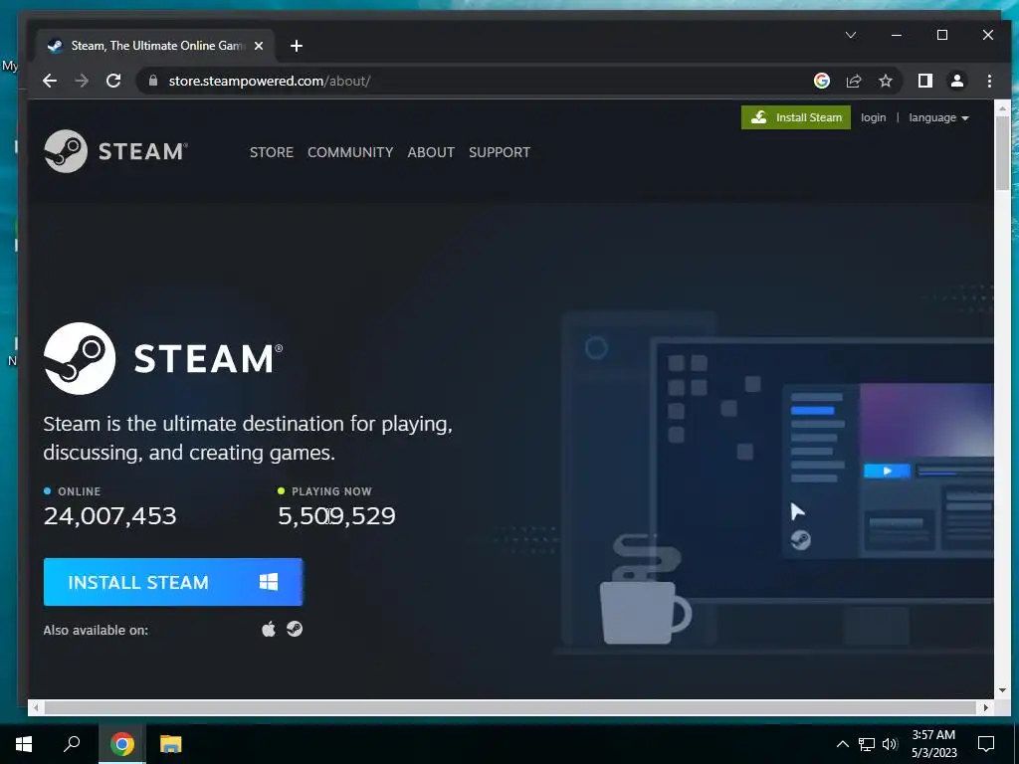
Task: Open the Chrome side panel icon
Action: pos(924,81)
